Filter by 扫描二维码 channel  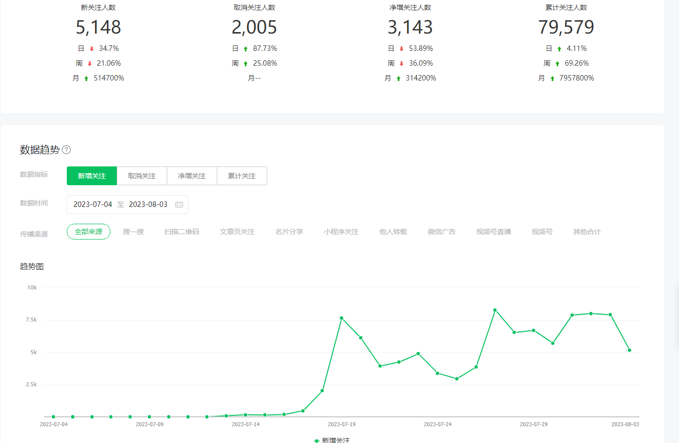click(182, 232)
